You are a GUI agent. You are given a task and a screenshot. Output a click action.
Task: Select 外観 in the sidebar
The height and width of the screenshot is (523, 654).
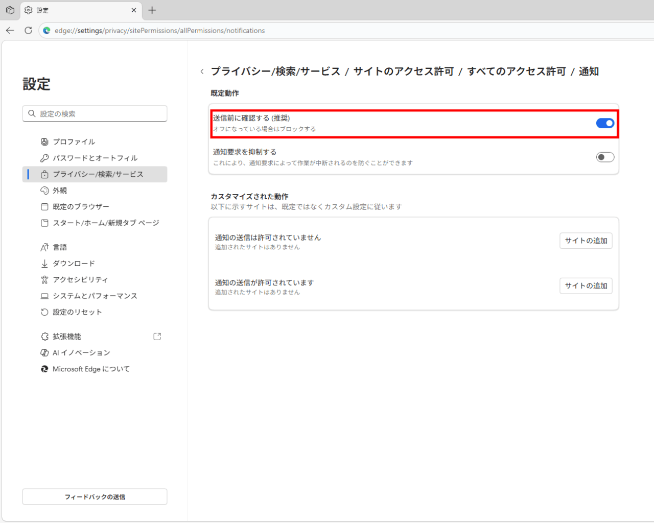point(60,191)
